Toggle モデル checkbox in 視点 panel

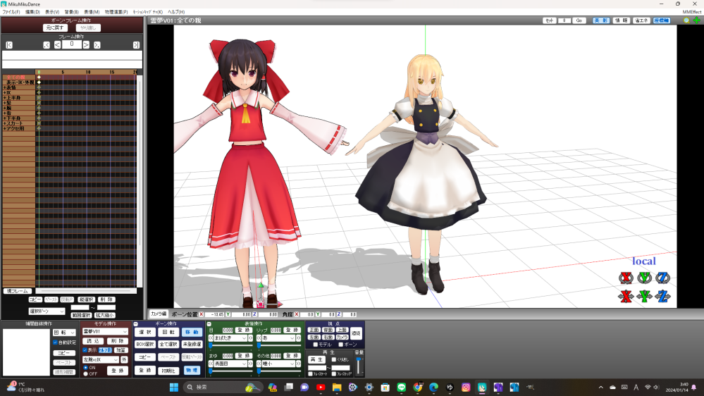(315, 345)
